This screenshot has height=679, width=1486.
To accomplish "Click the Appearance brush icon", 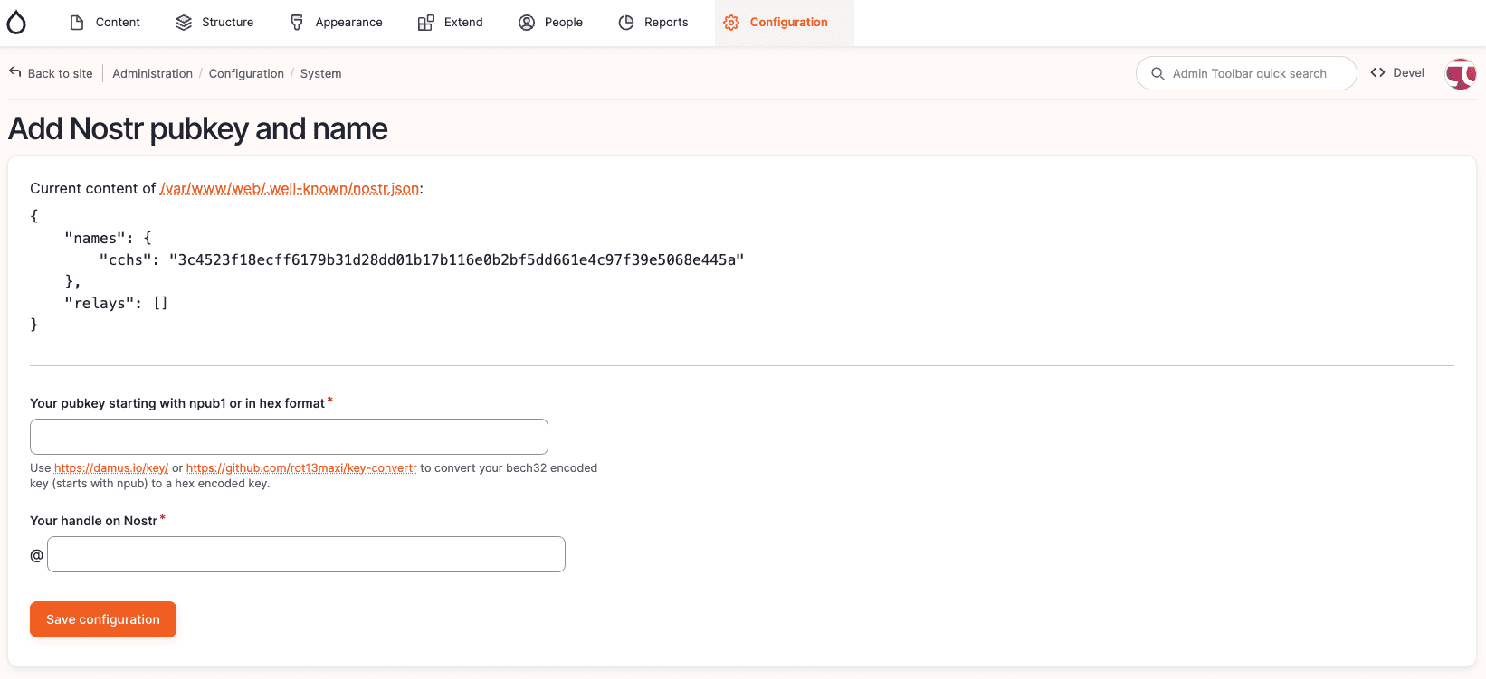I will (x=297, y=23).
